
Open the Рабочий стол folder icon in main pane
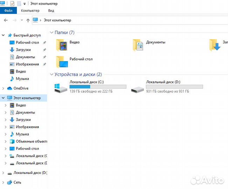tap(62, 62)
